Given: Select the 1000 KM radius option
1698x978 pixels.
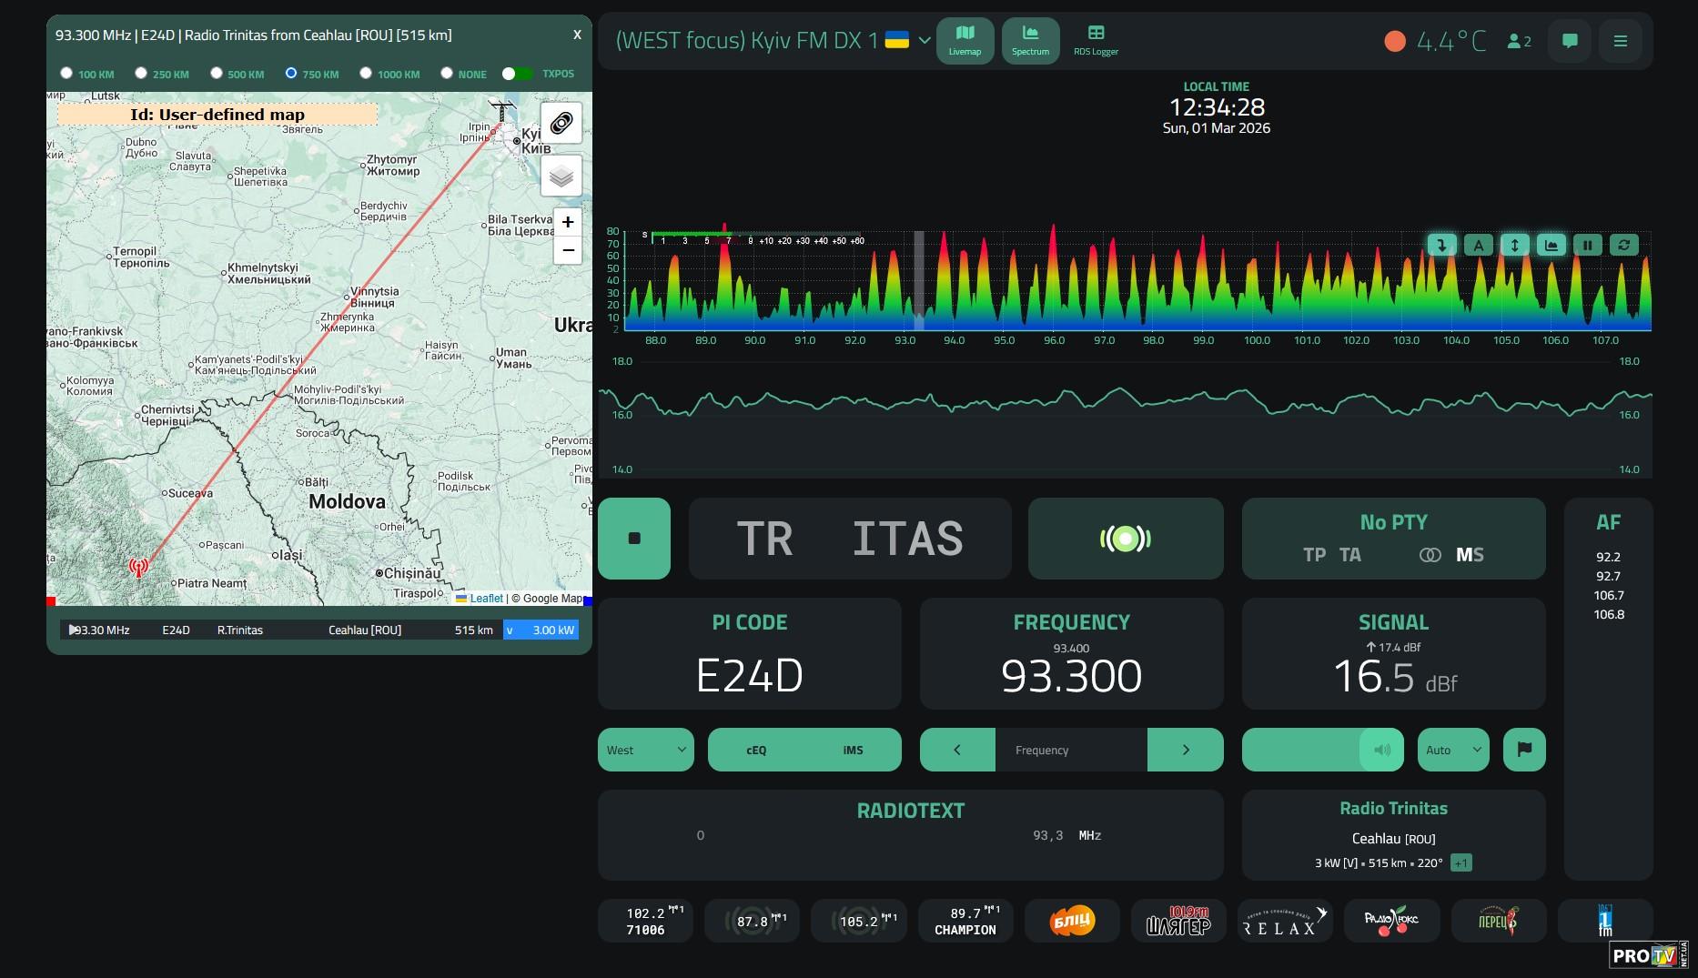Looking at the screenshot, I should pos(366,73).
